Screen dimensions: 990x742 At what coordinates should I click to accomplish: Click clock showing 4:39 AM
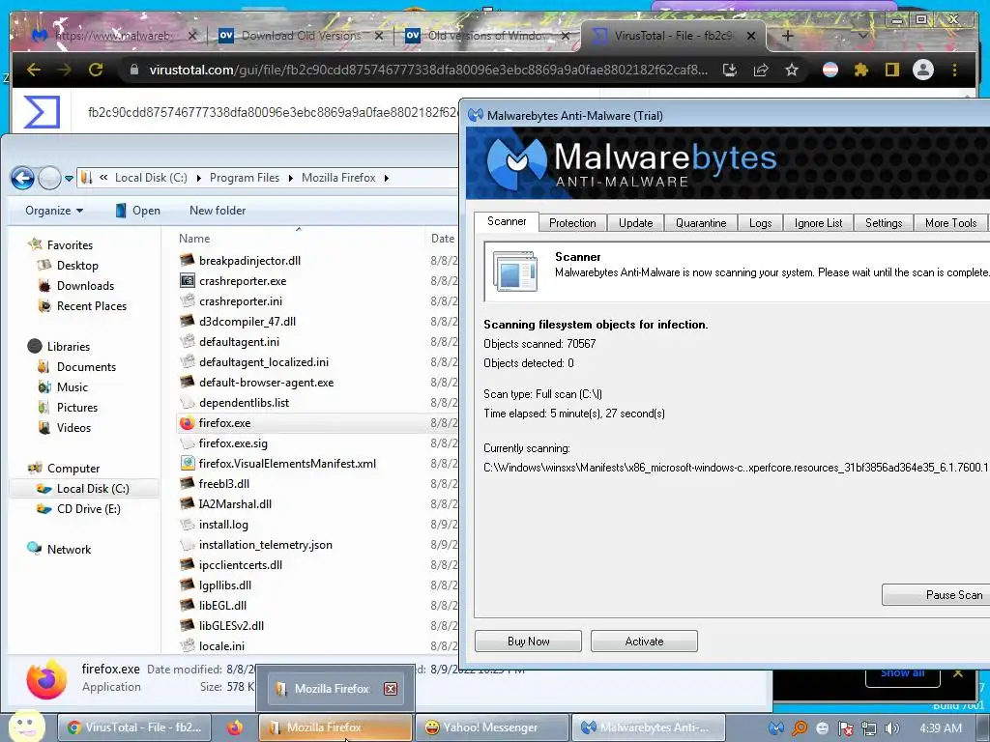(x=941, y=728)
